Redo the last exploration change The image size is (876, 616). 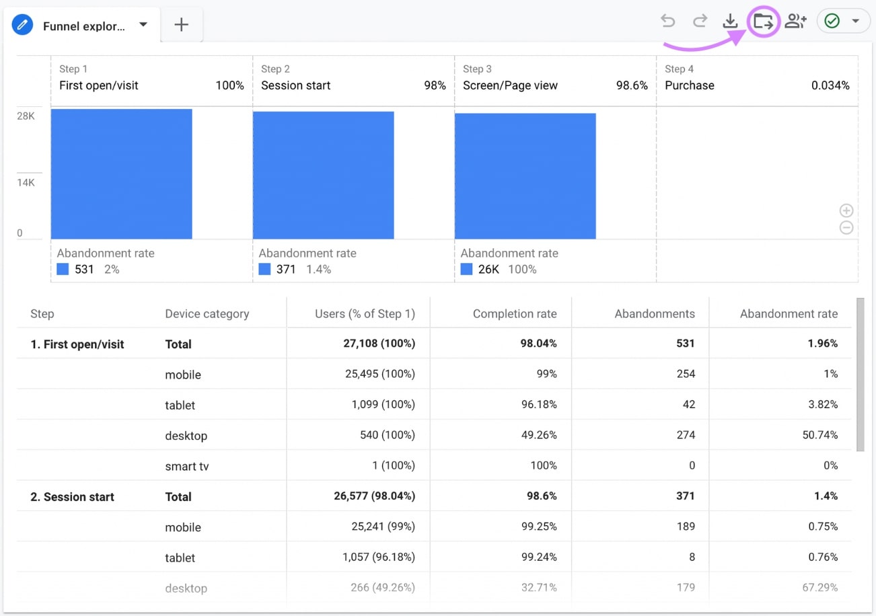pos(700,21)
